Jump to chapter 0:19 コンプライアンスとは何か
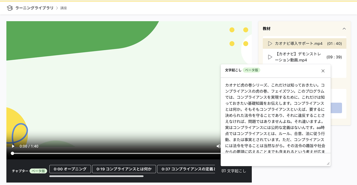This screenshot has height=185, width=357. point(124,169)
